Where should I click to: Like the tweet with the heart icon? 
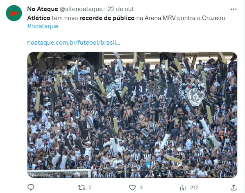[x=132, y=187]
